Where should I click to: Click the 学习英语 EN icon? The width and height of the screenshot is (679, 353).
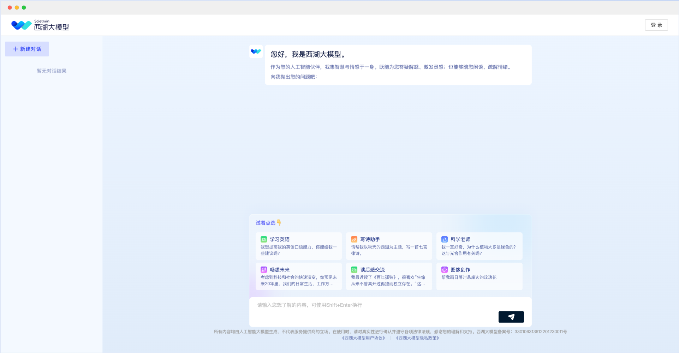(x=264, y=239)
